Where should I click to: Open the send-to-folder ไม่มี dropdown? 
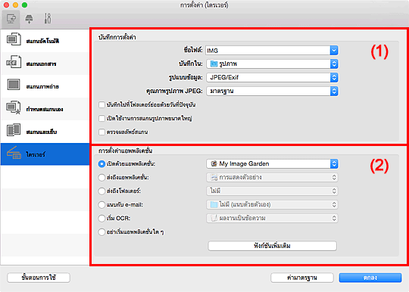(272, 191)
